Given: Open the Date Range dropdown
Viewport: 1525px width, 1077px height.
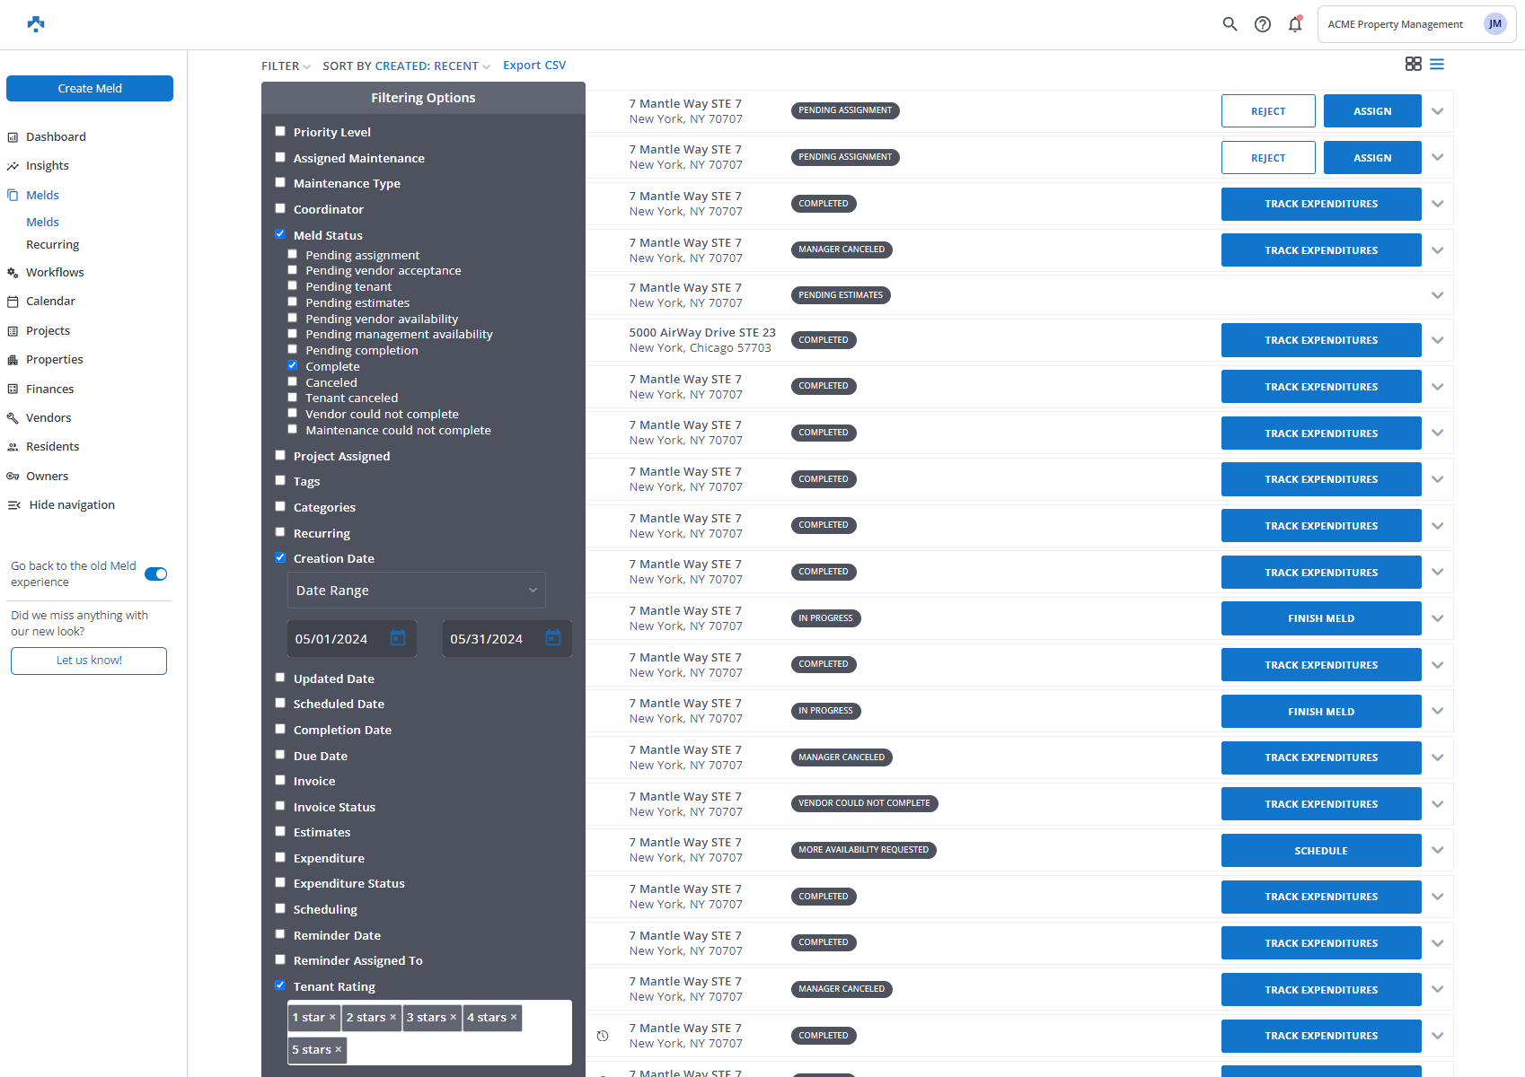Looking at the screenshot, I should [416, 591].
